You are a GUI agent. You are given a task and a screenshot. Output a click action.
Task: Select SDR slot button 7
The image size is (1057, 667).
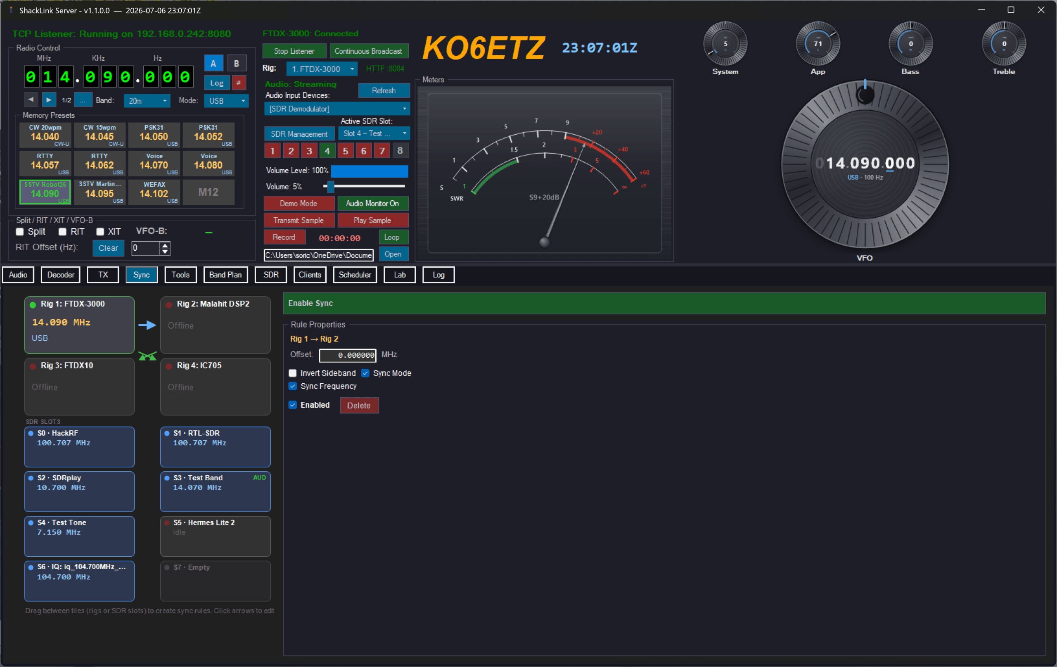(x=382, y=151)
